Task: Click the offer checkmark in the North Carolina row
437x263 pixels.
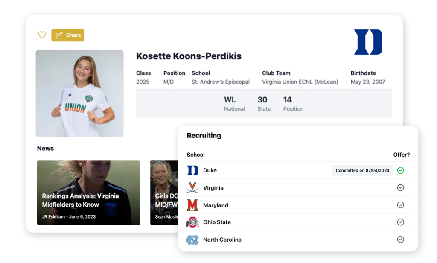Action: (400, 240)
